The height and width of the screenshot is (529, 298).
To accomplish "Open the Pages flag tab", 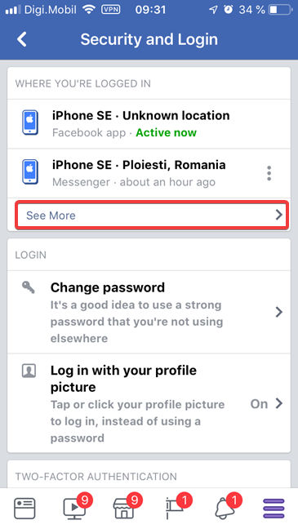I will coord(177,507).
